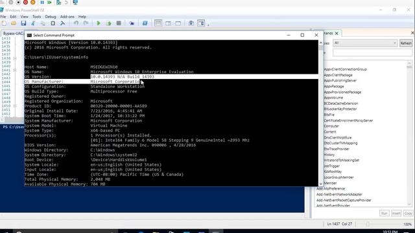Click the Copy icon in ISE toolbar
Image resolution: width=415 pixels, height=233 pixels.
[43, 23]
